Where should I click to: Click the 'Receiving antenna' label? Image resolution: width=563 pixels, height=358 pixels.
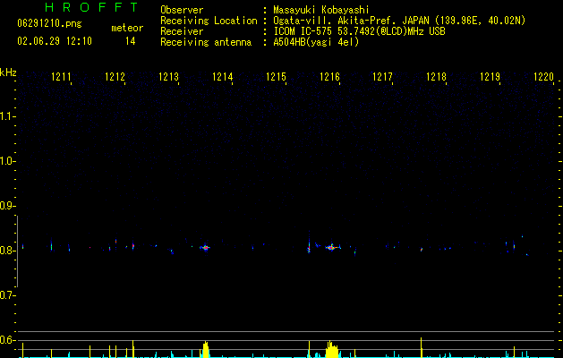[x=206, y=42]
